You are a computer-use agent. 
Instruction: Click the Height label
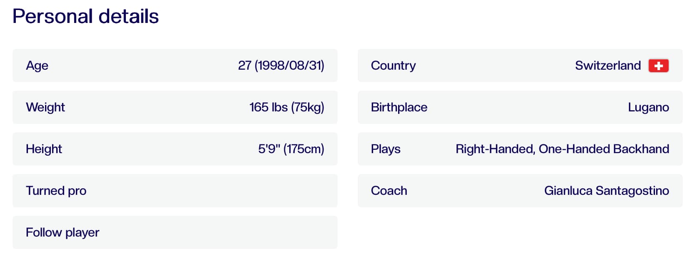pos(44,149)
